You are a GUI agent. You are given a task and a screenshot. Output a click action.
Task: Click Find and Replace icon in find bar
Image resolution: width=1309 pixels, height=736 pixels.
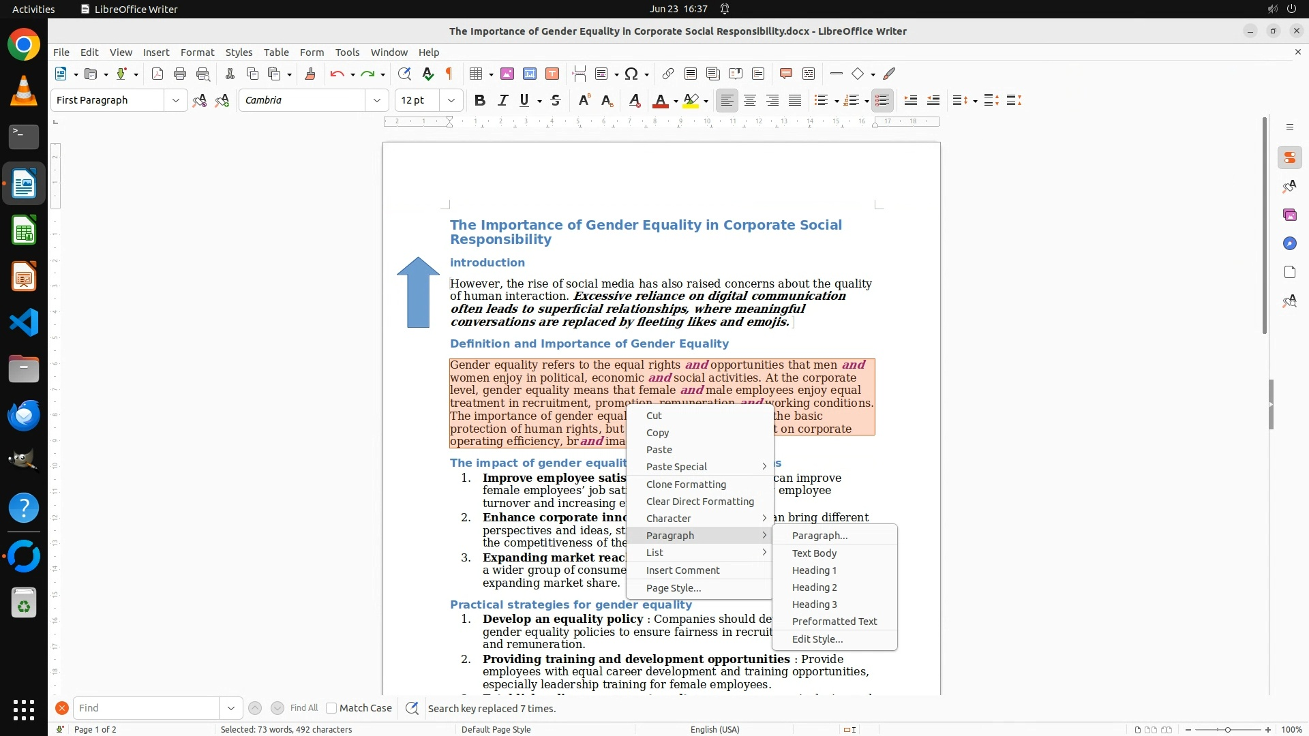pyautogui.click(x=412, y=708)
